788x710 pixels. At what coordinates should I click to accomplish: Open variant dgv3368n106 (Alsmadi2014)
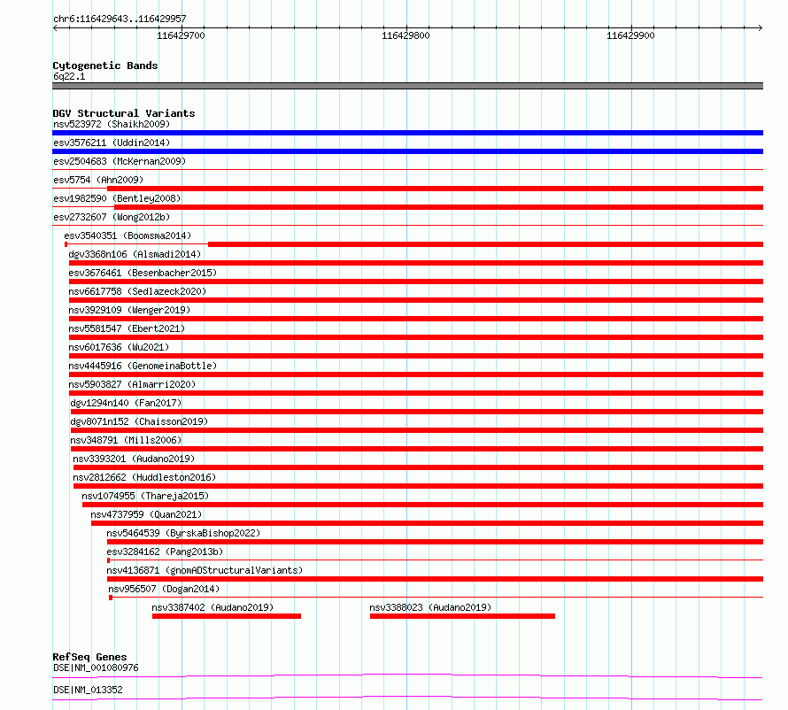click(135, 254)
